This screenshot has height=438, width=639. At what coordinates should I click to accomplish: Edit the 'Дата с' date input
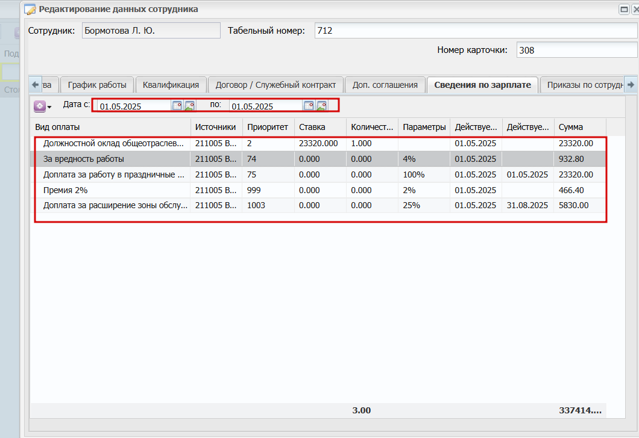pyautogui.click(x=134, y=106)
